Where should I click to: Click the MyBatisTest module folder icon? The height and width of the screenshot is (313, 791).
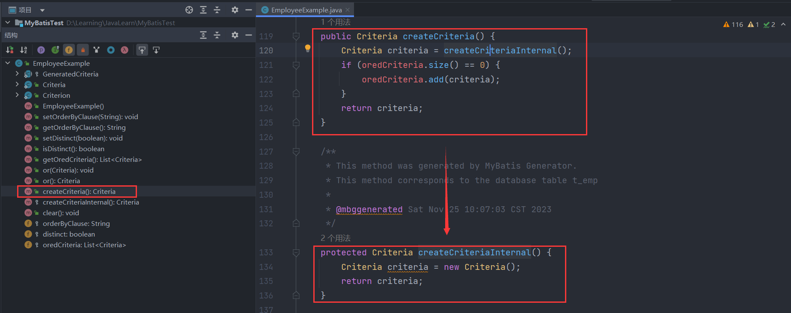(x=19, y=23)
